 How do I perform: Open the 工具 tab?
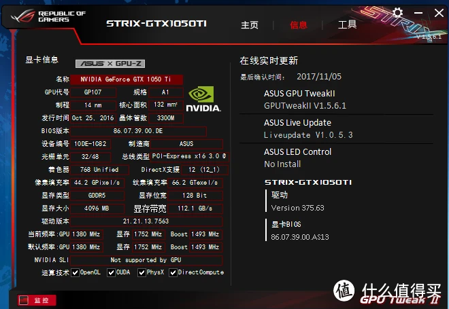coord(347,24)
